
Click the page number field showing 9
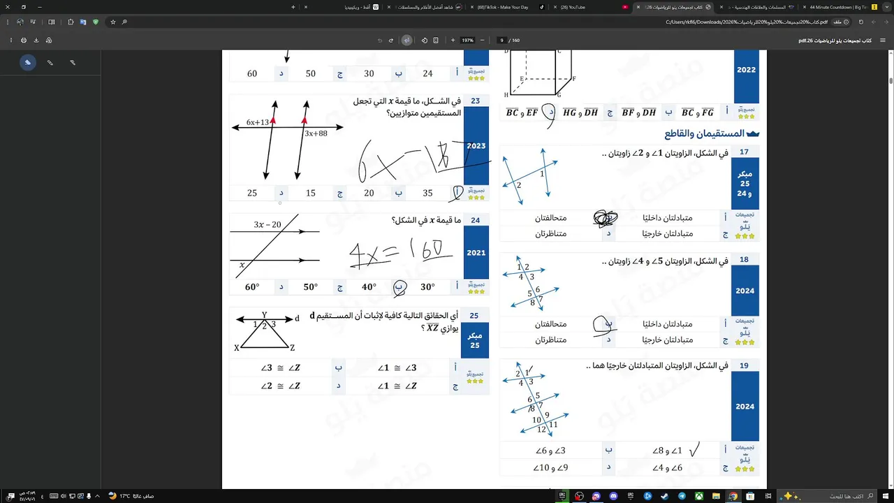501,40
